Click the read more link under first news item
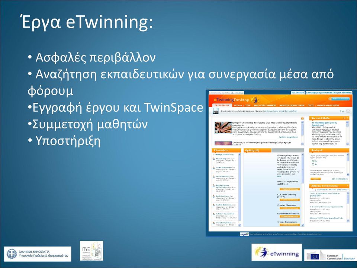 pyautogui.click(x=288, y=137)
